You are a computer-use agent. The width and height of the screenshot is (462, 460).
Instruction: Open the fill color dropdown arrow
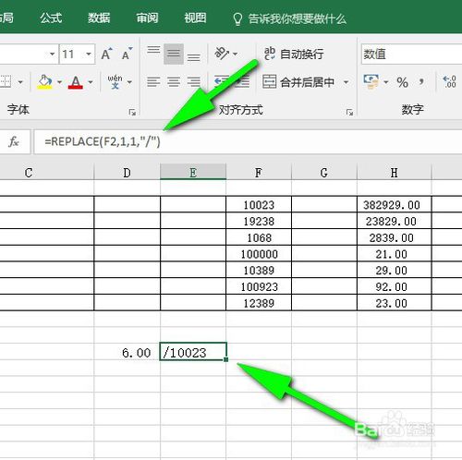(x=59, y=82)
